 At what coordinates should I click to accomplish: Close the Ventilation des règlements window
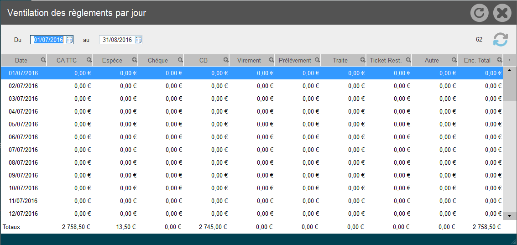(502, 13)
